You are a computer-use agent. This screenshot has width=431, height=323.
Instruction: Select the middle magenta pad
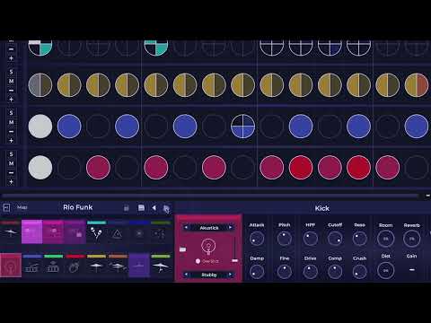[x=53, y=232]
